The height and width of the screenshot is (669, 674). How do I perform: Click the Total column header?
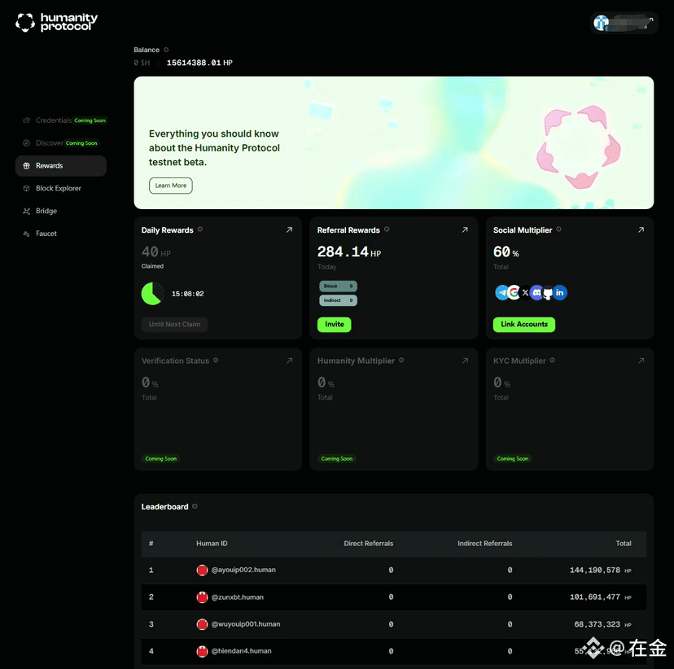tap(624, 544)
